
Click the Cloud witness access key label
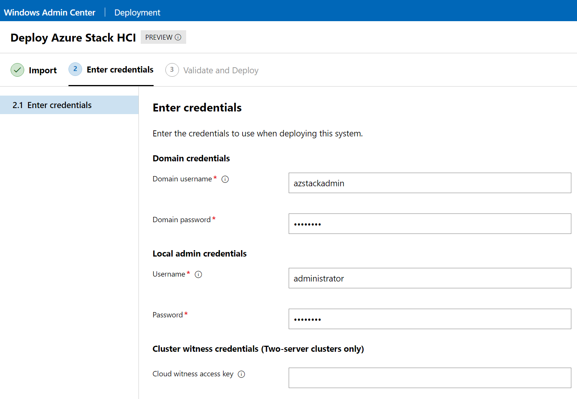click(193, 374)
